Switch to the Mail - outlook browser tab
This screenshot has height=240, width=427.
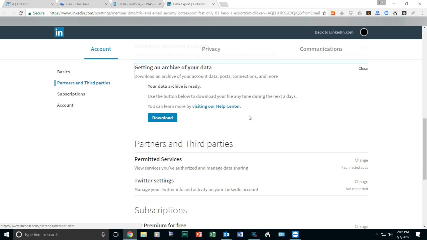point(137,4)
